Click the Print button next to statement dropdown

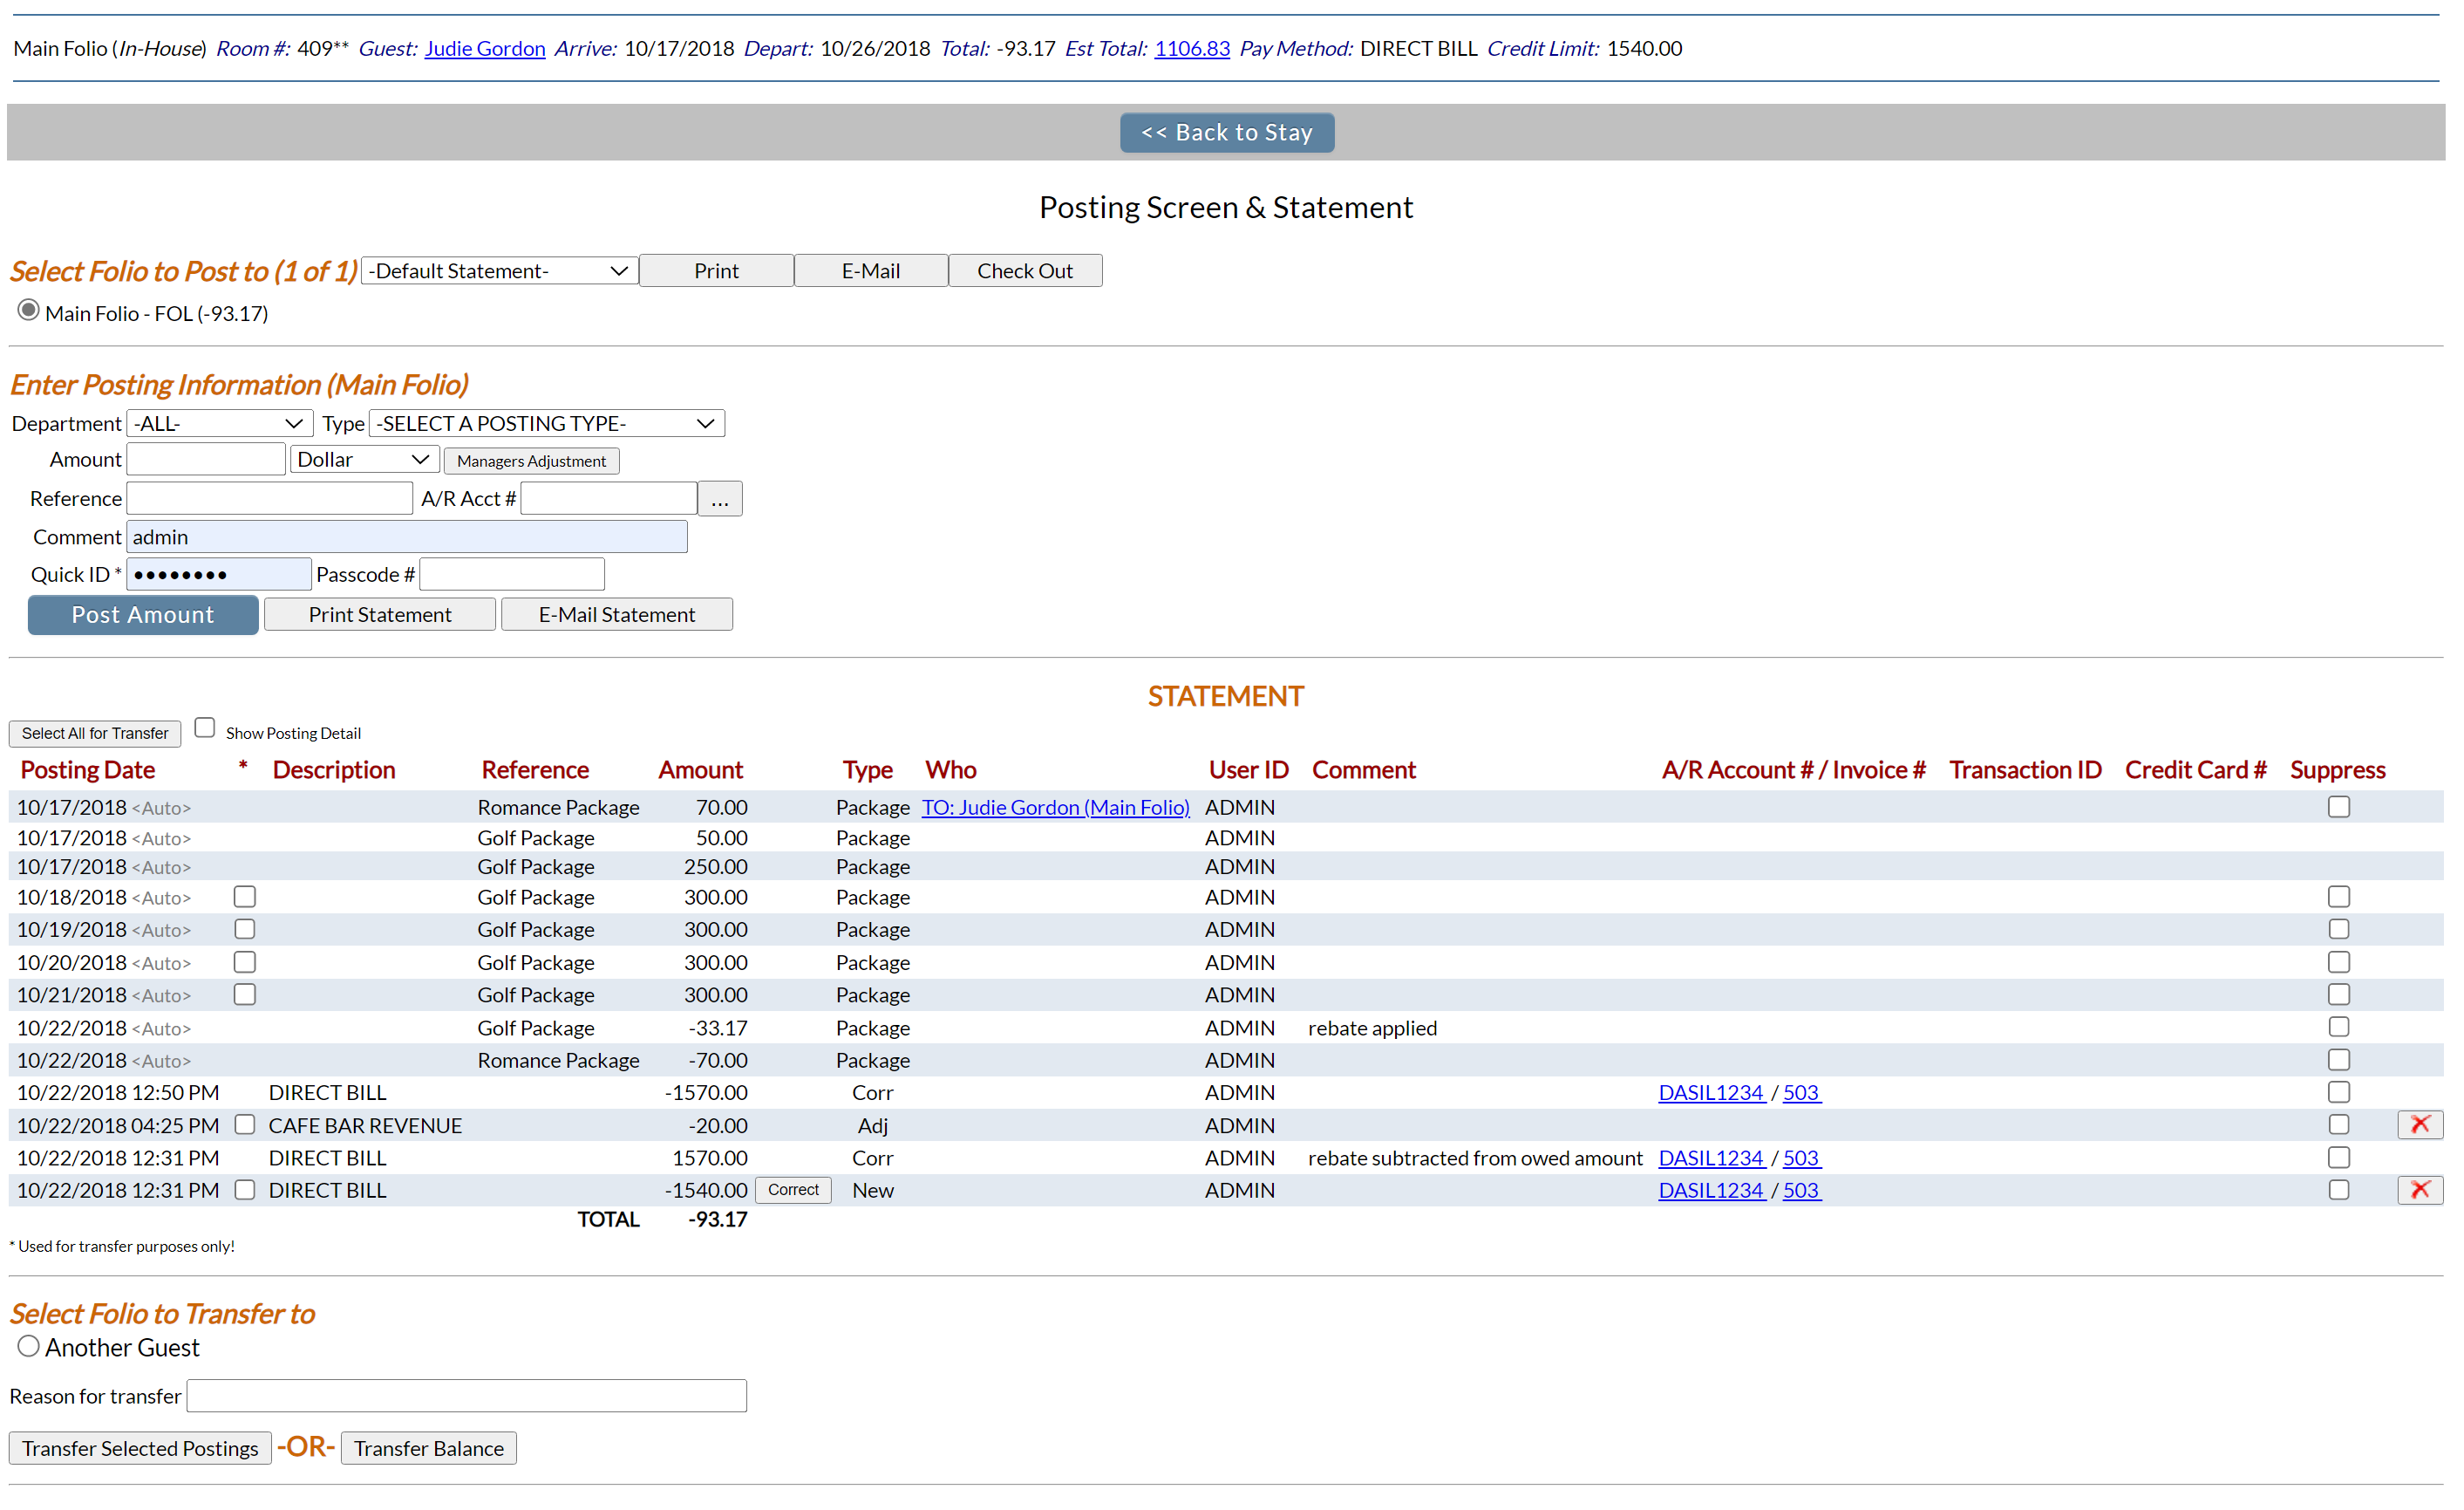click(716, 271)
